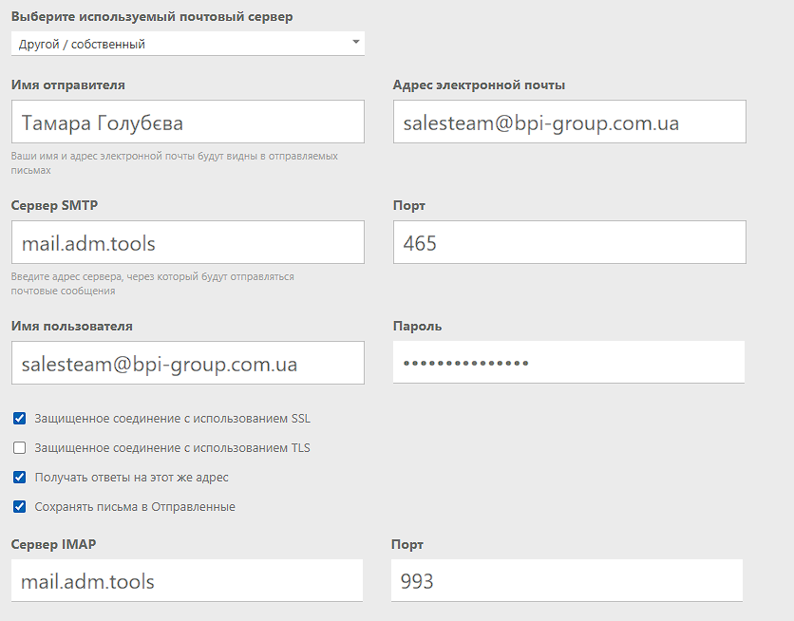Click into the 'Сервер SMTP' field

(x=188, y=242)
